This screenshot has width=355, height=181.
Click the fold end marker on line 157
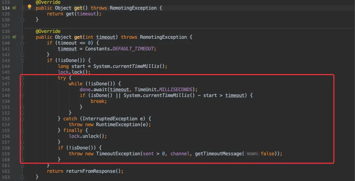[x=22, y=142]
